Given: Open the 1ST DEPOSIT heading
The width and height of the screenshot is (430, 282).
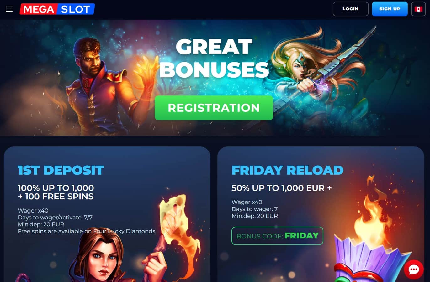Looking at the screenshot, I should [61, 170].
